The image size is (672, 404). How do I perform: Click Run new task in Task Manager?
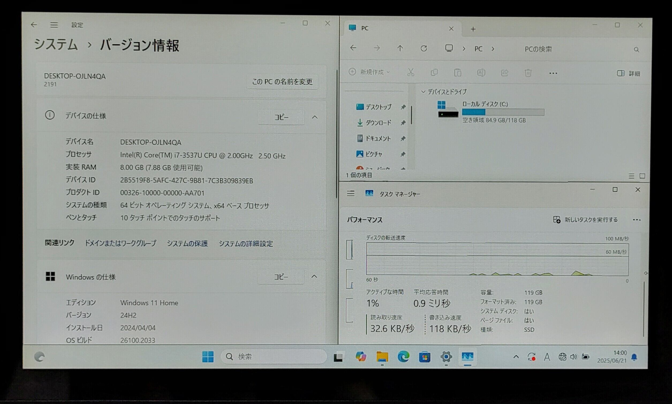pos(586,219)
